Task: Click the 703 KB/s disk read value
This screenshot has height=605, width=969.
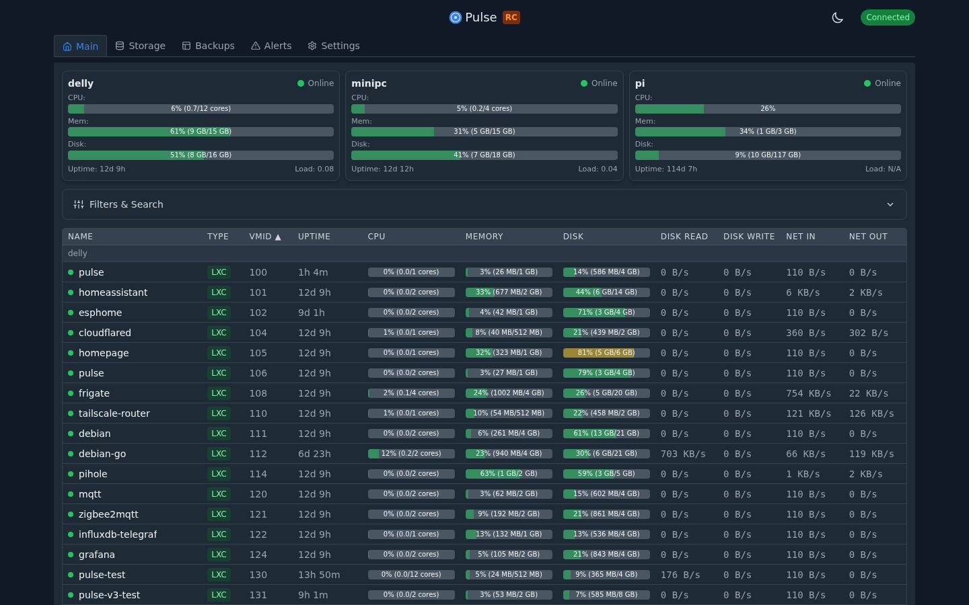Action: (x=683, y=454)
